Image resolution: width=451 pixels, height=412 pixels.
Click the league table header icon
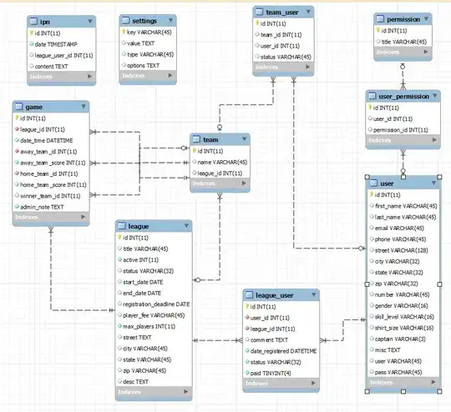click(122, 226)
